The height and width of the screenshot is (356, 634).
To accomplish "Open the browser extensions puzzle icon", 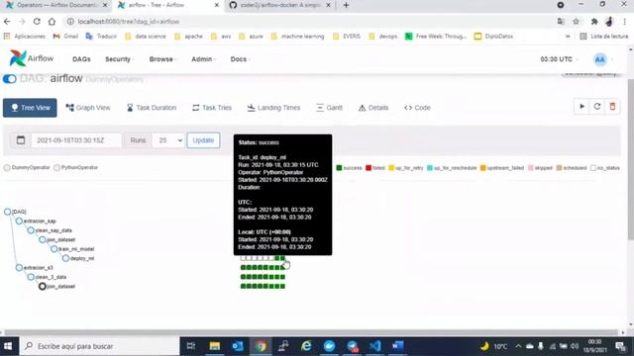I will pyautogui.click(x=594, y=22).
